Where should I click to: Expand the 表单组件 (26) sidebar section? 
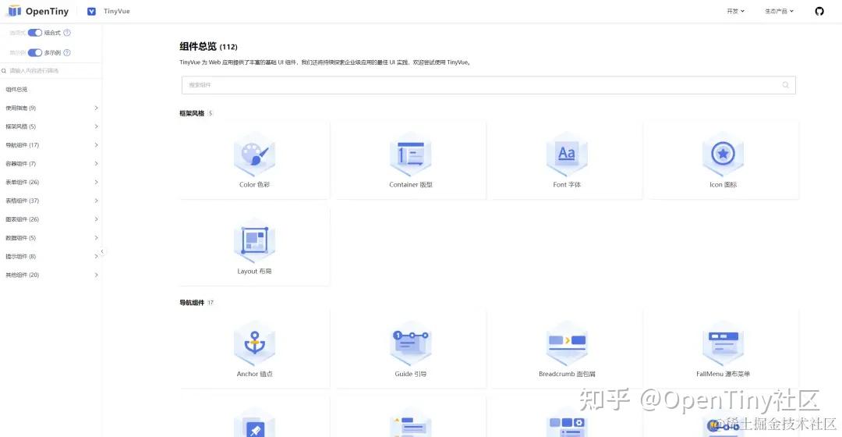[51, 183]
